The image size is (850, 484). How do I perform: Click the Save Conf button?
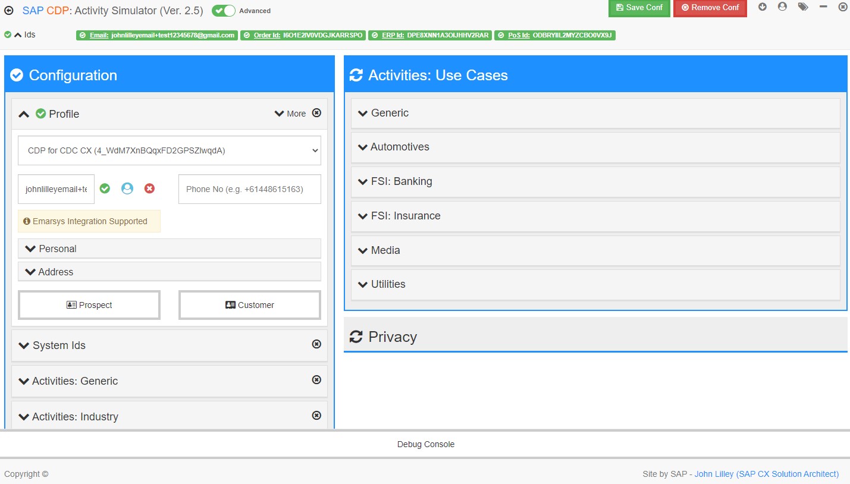click(639, 8)
